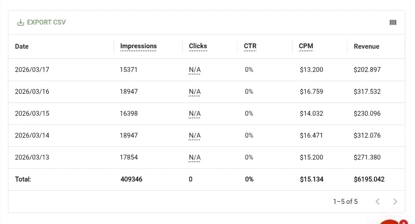Select N/A clicks value for 2026/03/15
Viewport: 415px width, 224px height.
point(195,114)
